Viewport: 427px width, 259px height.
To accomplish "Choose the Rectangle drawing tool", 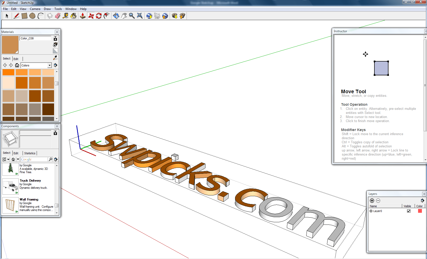I will click(25, 16).
